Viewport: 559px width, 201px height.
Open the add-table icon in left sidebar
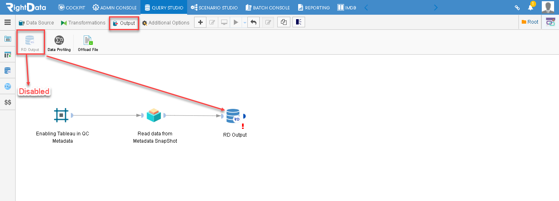pyautogui.click(x=7, y=55)
